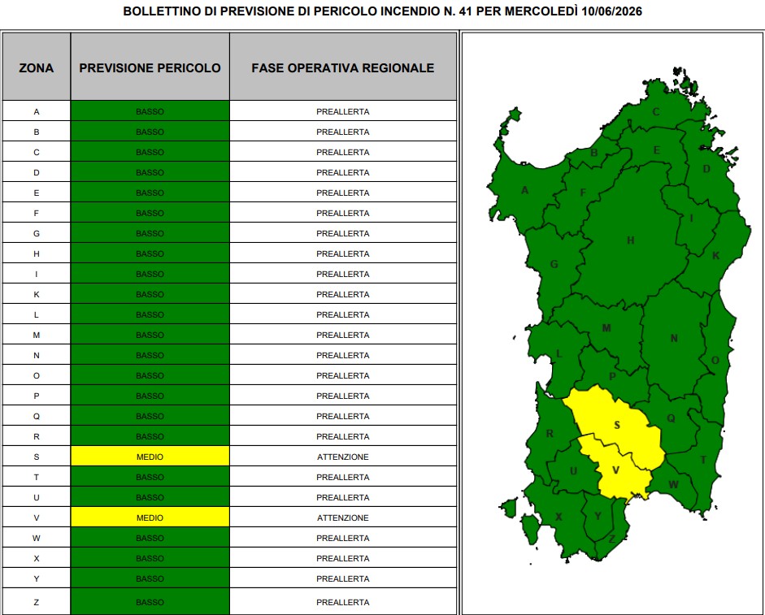Click the bulletin title text N. 41
This screenshot has width=765, height=615.
pos(458,11)
